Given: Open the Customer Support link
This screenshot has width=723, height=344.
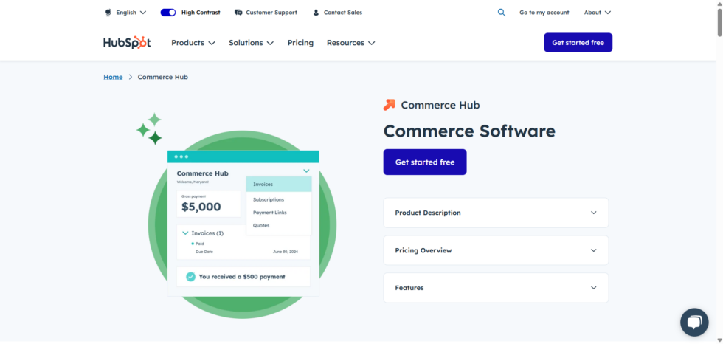Looking at the screenshot, I should (x=271, y=13).
